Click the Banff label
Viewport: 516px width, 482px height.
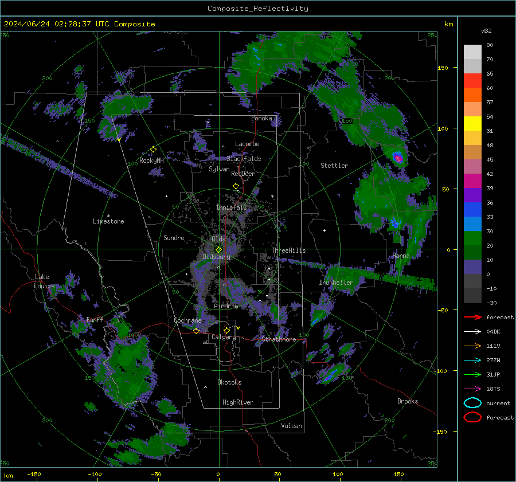click(95, 319)
